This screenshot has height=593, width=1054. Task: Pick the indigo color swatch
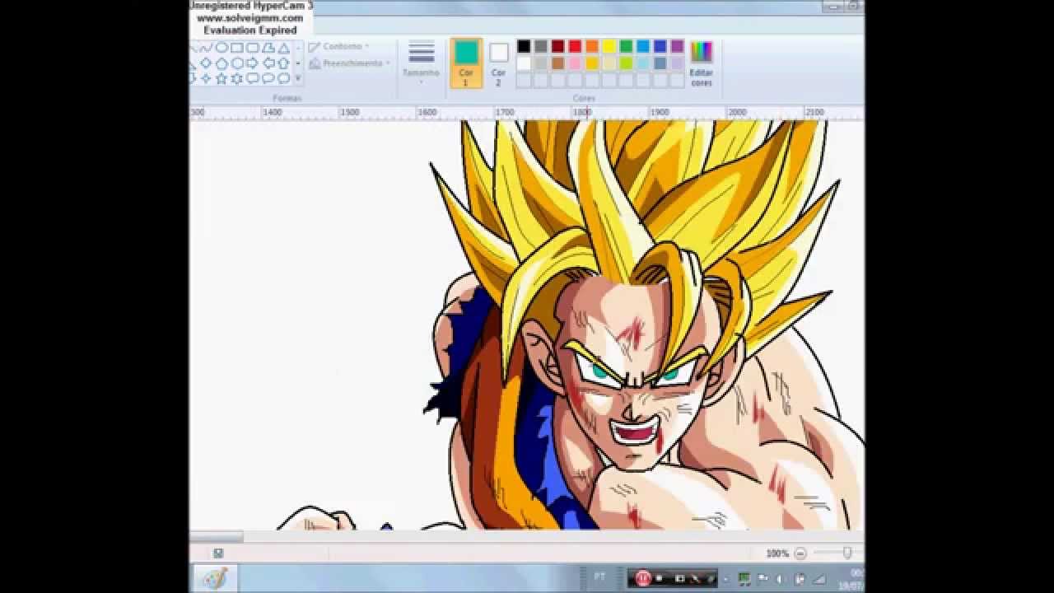click(660, 46)
